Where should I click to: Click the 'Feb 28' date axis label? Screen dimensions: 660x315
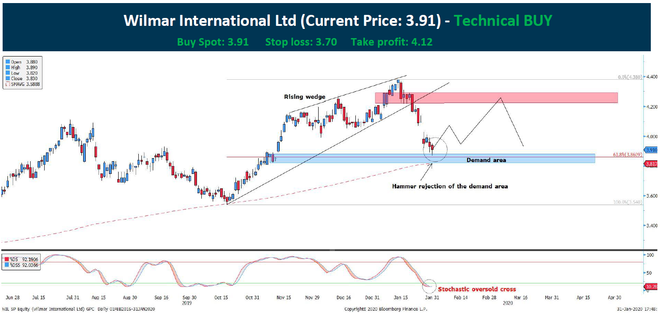pyautogui.click(x=489, y=297)
